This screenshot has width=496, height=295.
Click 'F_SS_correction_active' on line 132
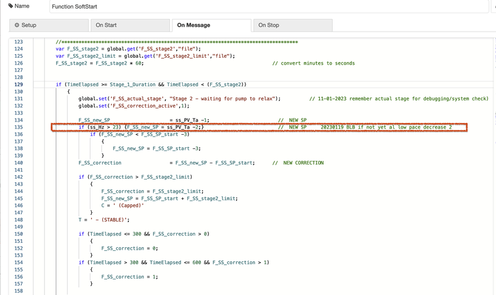[x=146, y=106]
